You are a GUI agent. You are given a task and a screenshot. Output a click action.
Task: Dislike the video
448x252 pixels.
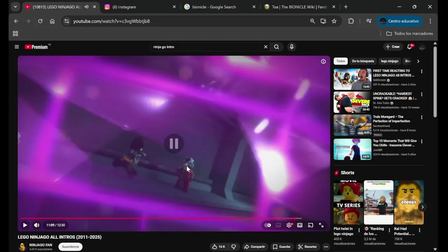(x=233, y=247)
